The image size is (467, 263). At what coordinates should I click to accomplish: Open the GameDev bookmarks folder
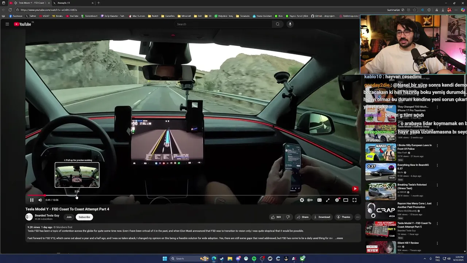[x=168, y=16]
